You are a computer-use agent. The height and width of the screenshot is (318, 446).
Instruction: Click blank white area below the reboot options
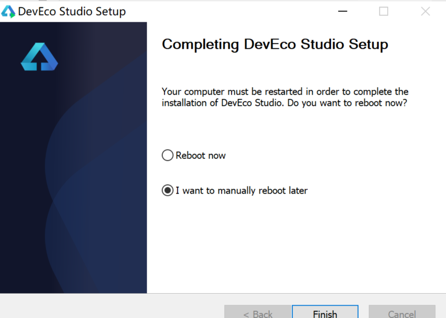pos(293,247)
